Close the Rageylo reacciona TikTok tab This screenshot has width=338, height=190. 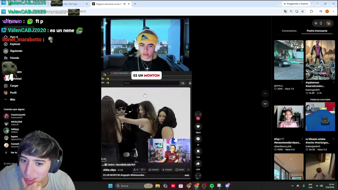tap(129, 4)
